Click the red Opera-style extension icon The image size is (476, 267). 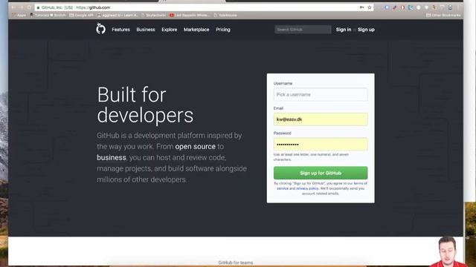pos(402,7)
